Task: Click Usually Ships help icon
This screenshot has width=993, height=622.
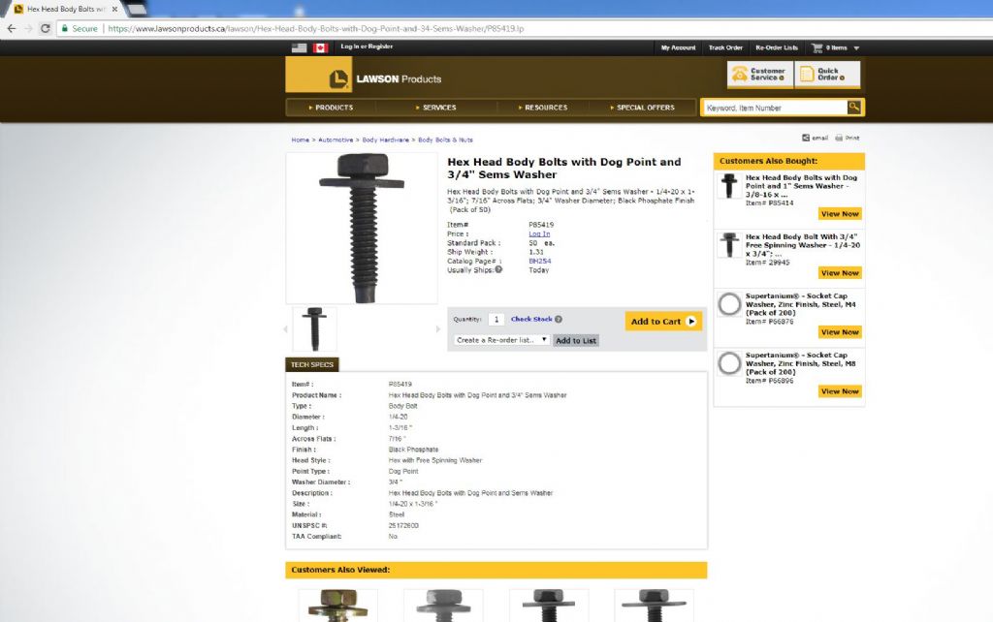Action: 499,269
